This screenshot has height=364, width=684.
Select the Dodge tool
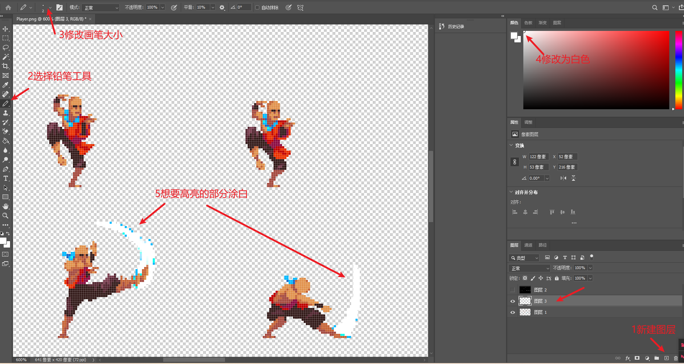(5, 160)
